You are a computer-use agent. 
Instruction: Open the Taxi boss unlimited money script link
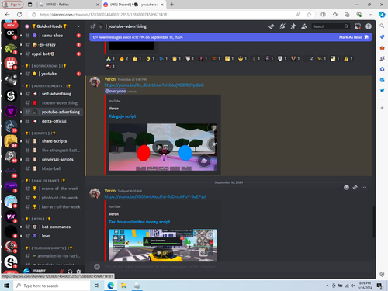[x=140, y=222]
